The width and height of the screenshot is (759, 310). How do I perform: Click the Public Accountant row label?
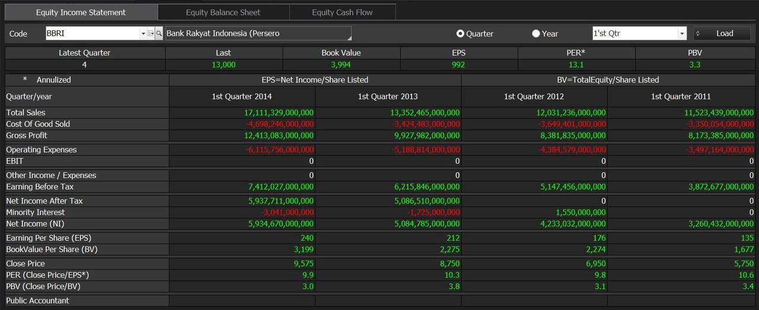coord(37,301)
